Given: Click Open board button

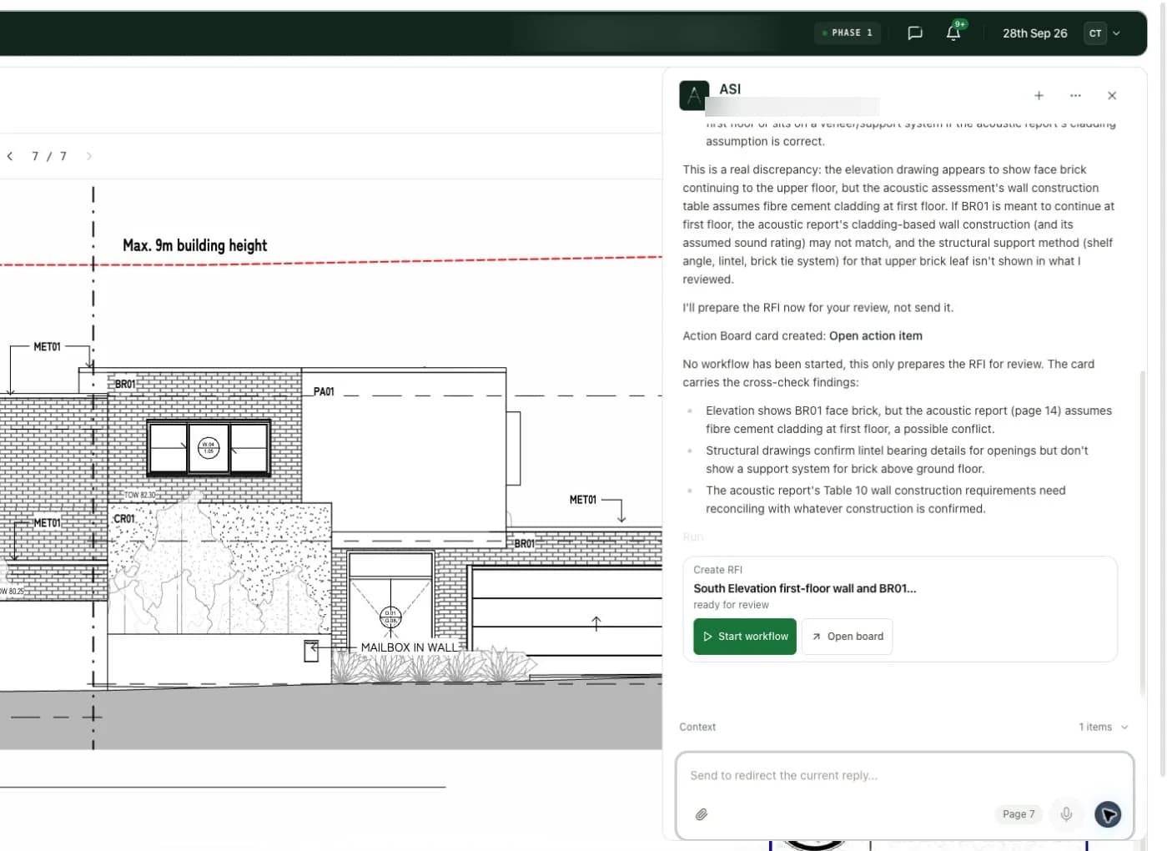Looking at the screenshot, I should click(x=847, y=637).
